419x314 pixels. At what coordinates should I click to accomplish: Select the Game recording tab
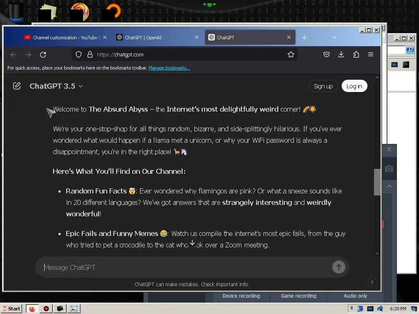pos(298,296)
